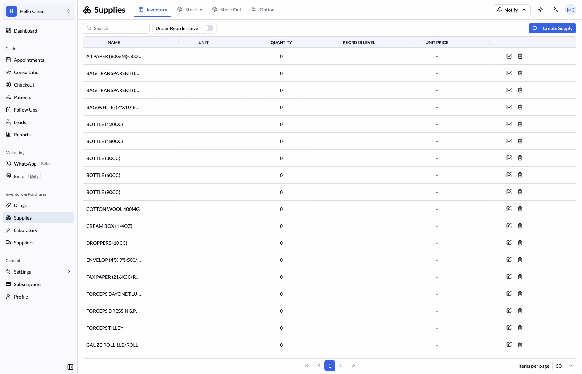Delete the GAUZE ROLL 1LB/ROLL entry
582x374 pixels.
click(x=520, y=345)
